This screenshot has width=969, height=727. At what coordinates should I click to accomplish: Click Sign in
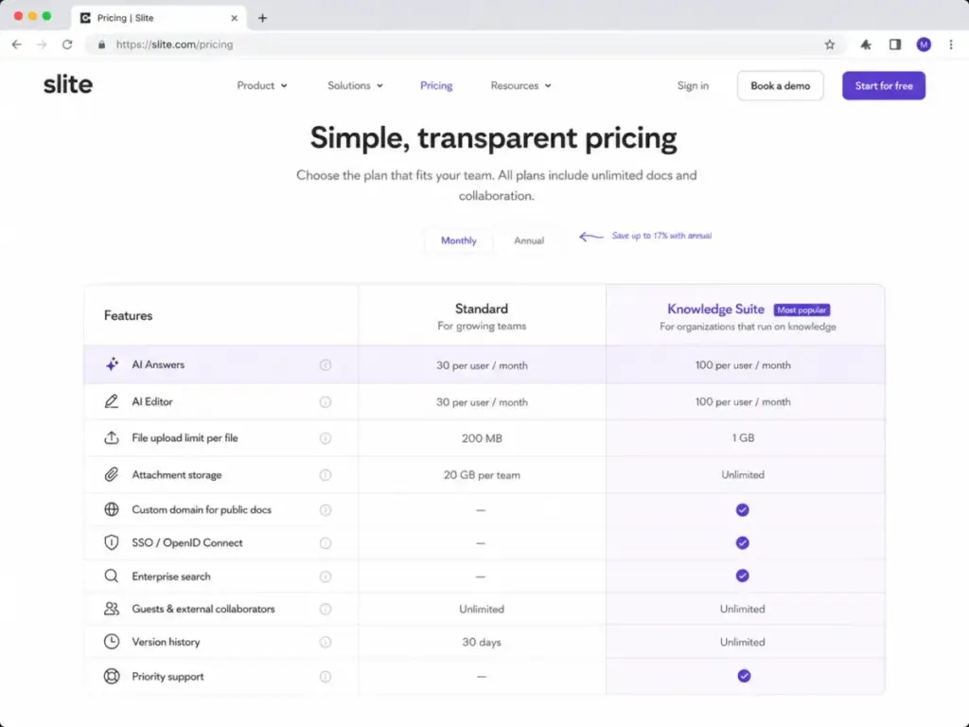pos(693,85)
